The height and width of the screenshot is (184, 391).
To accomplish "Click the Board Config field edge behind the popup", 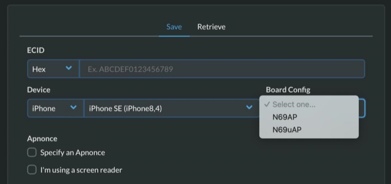I will [362, 108].
